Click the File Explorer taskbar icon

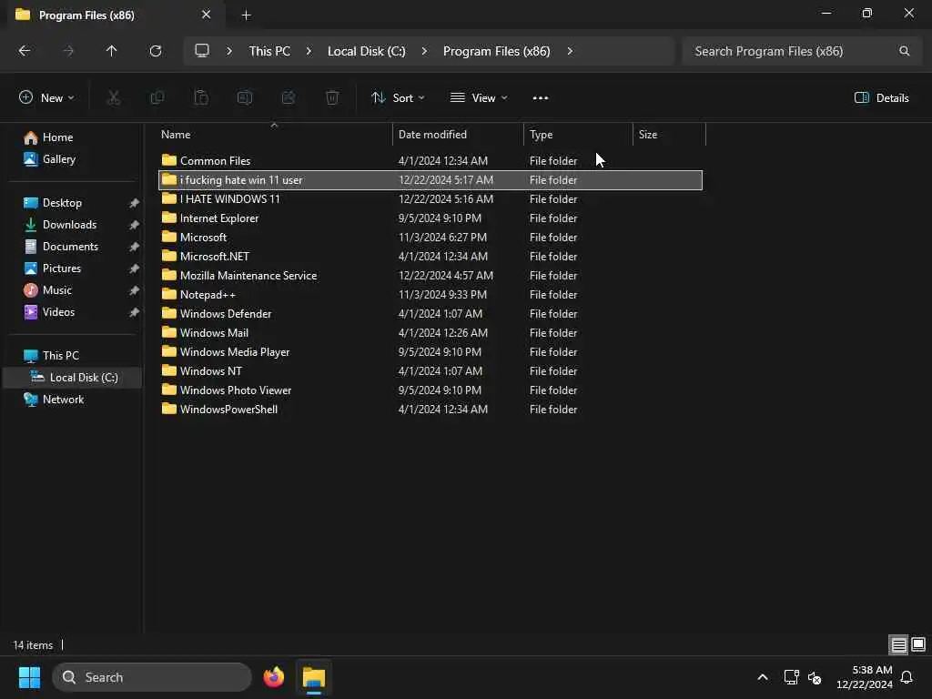314,677
